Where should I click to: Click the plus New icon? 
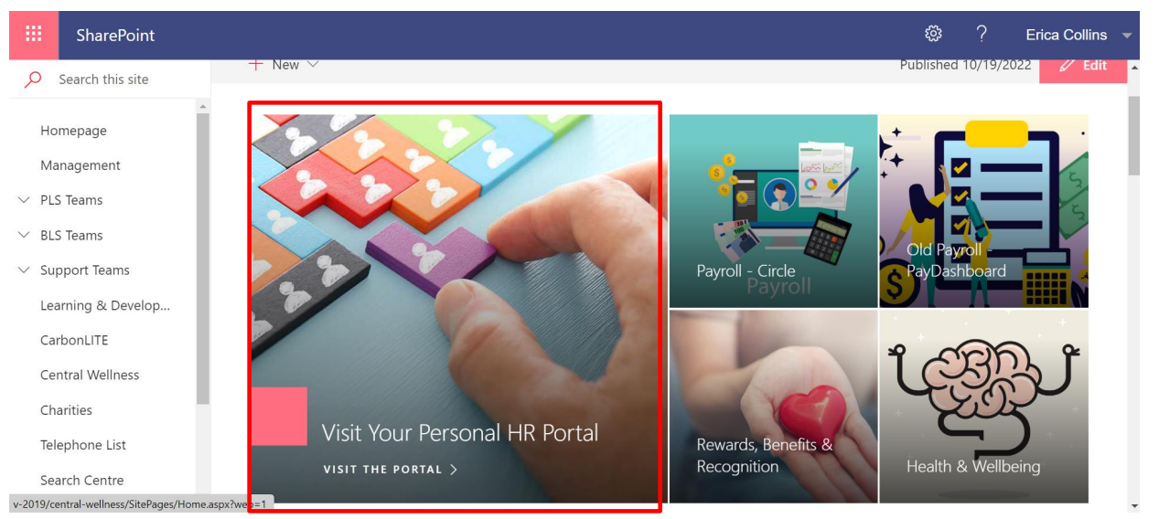(x=256, y=65)
